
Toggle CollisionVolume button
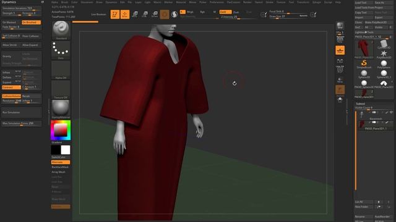pos(11,96)
